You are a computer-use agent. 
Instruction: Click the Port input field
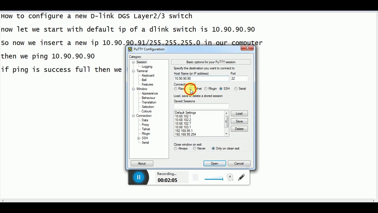tap(239, 79)
